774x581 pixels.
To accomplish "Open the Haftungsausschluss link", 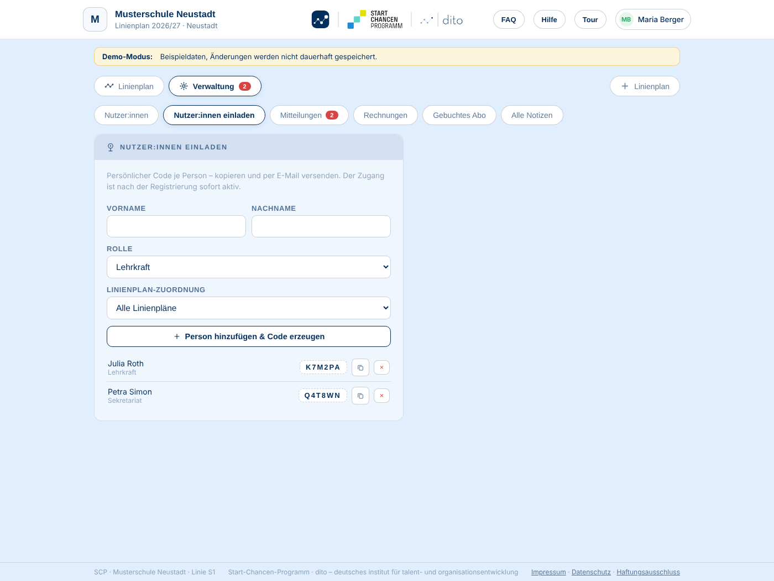I will click(x=648, y=572).
